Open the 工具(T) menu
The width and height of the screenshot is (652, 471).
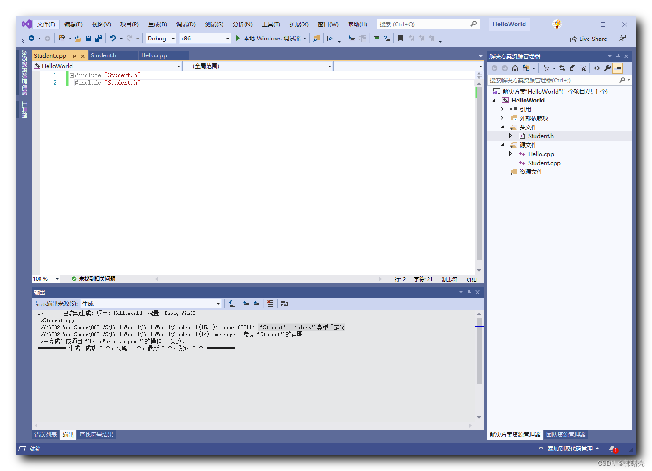pos(271,24)
